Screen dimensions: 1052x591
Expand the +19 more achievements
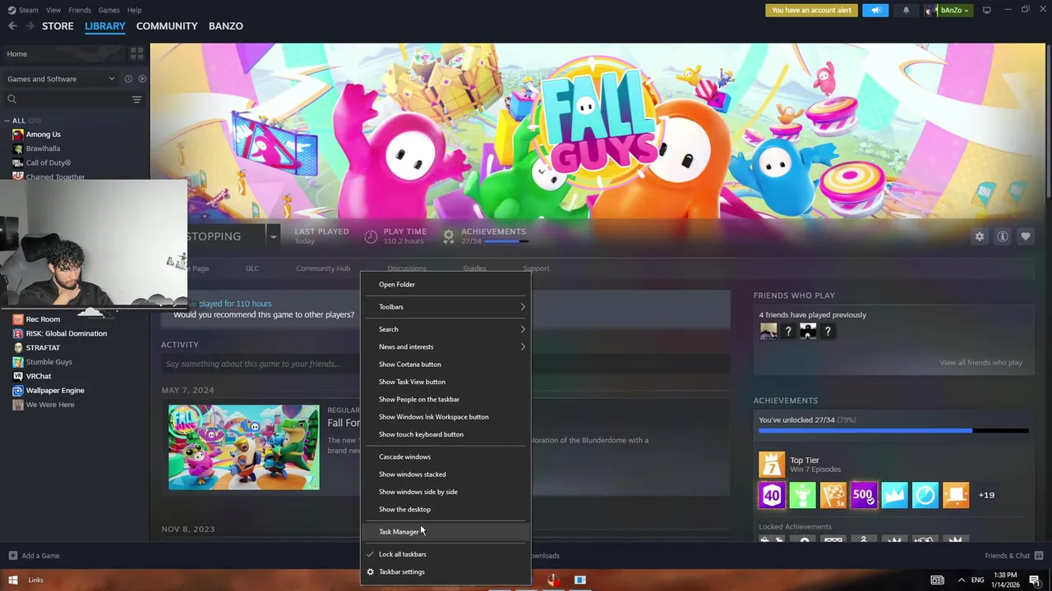(986, 495)
